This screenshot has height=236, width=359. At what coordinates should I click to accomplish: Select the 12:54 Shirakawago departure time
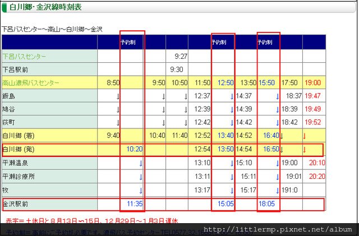point(202,149)
